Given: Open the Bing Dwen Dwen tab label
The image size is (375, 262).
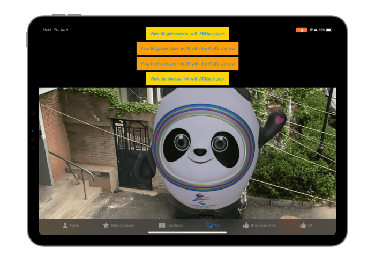Looking at the screenshot, I should 264,225.
